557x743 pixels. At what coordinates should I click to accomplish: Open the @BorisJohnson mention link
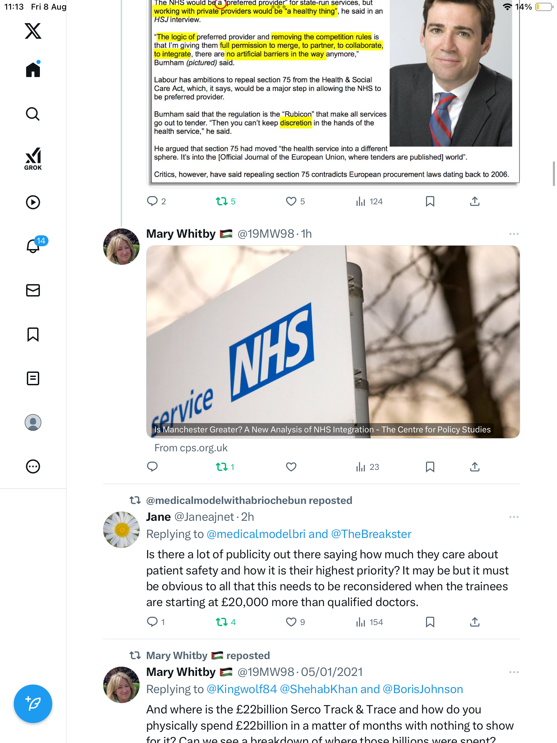[423, 689]
